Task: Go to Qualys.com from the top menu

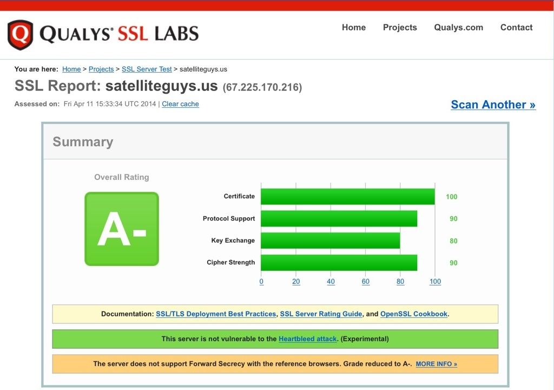Action: click(458, 27)
